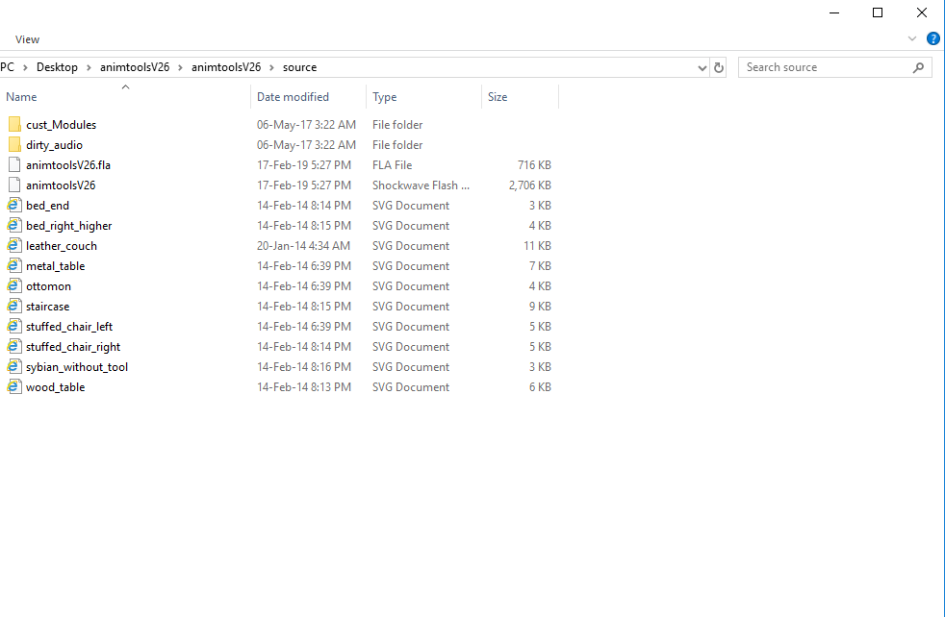Select the staircase file name
Screen dimensions: 945x617
pos(48,307)
